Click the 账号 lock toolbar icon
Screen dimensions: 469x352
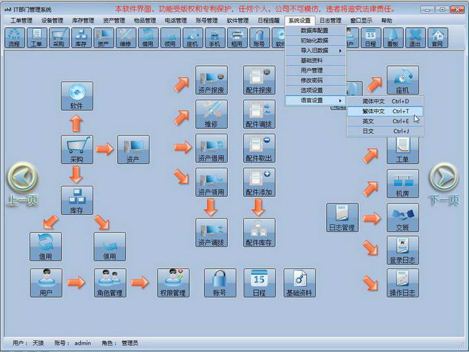260,38
